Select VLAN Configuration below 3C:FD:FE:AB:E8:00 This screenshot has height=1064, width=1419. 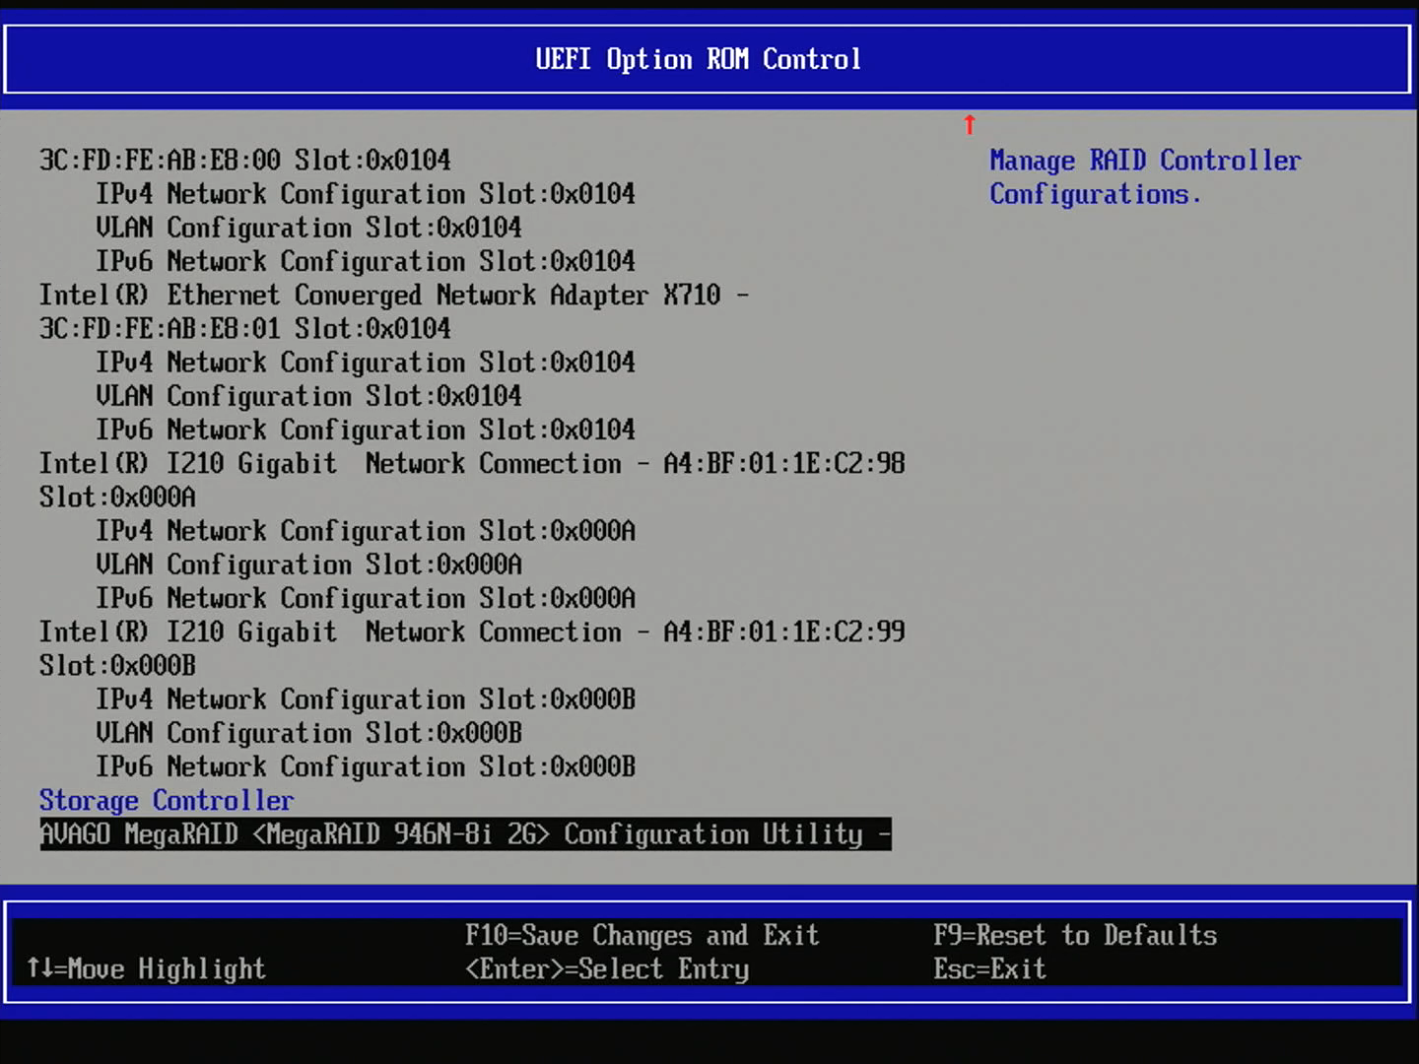pyautogui.click(x=308, y=228)
